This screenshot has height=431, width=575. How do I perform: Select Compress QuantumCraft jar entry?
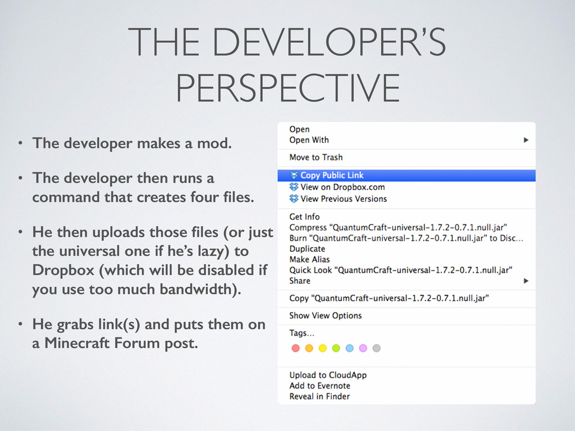click(407, 227)
